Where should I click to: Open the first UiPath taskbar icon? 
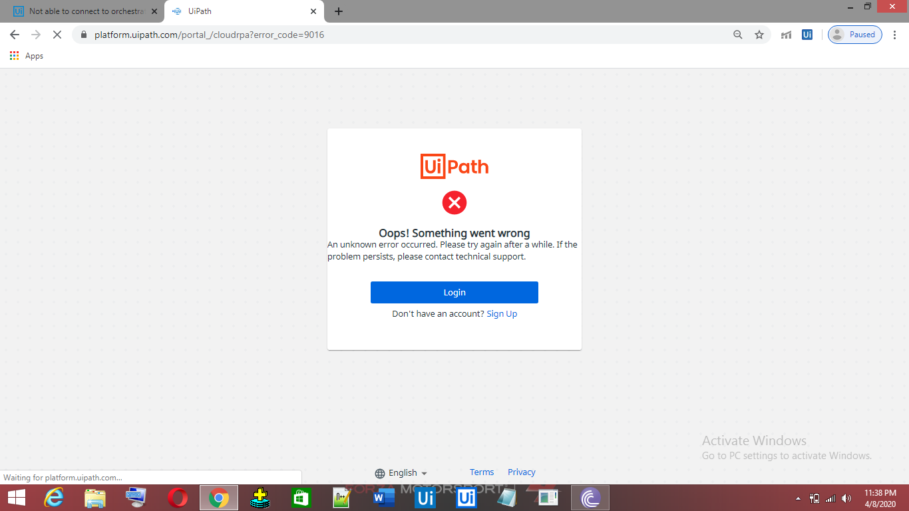click(x=425, y=498)
